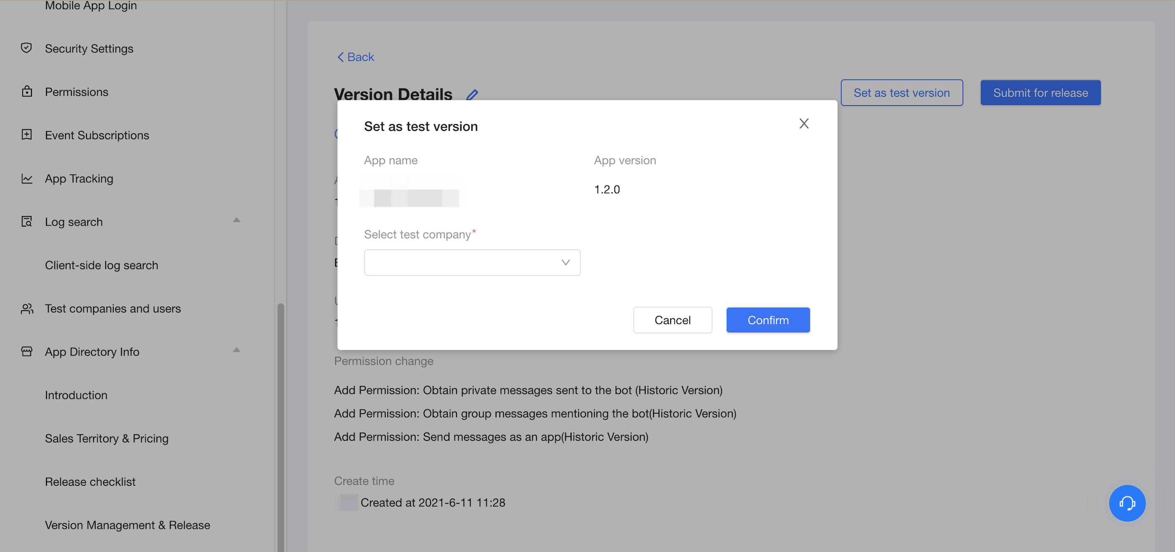Click the Log search magnifier icon
This screenshot has width=1175, height=552.
(x=26, y=221)
